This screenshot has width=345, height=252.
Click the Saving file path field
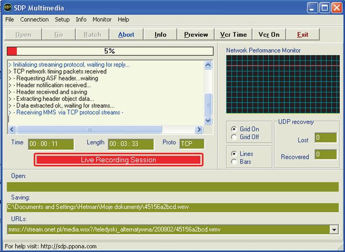(x=172, y=207)
